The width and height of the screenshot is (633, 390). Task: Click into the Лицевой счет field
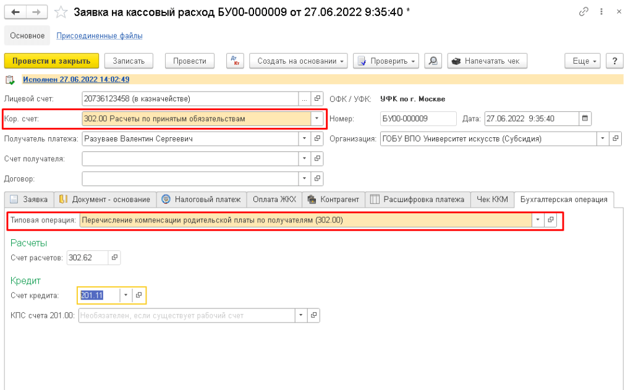[190, 98]
